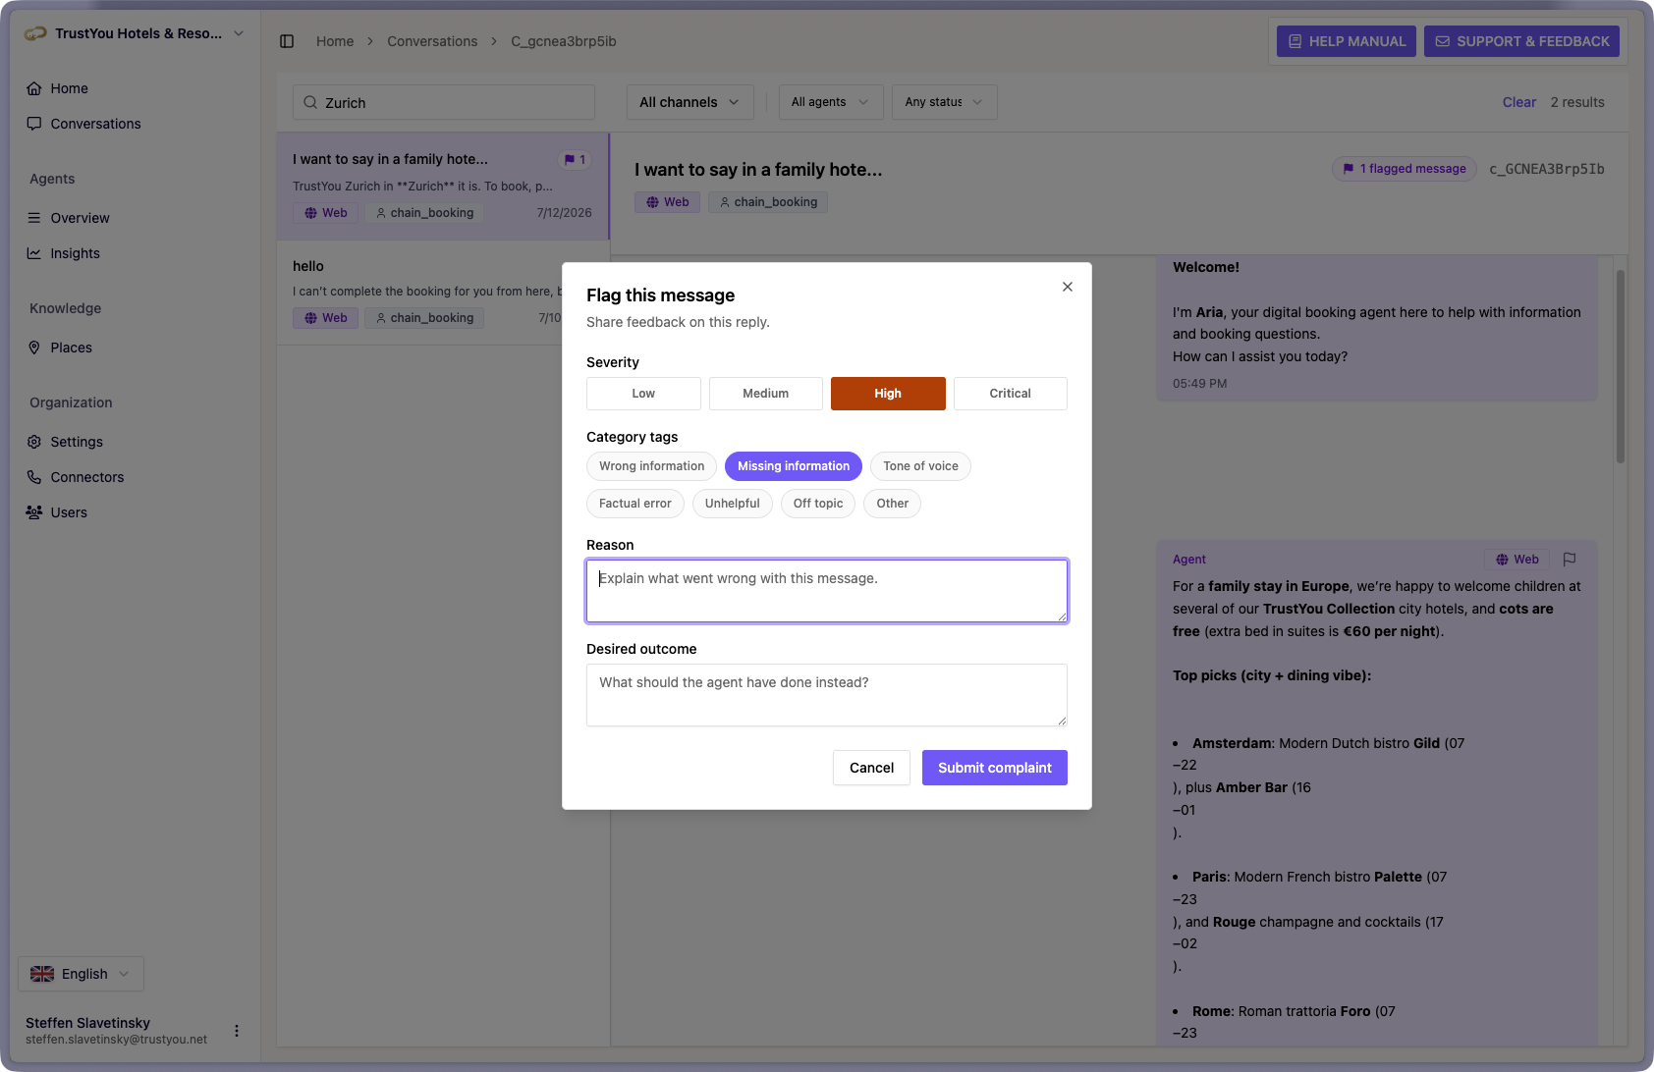Select Low severity
Viewport: 1654px width, 1072px height.
[643, 394]
